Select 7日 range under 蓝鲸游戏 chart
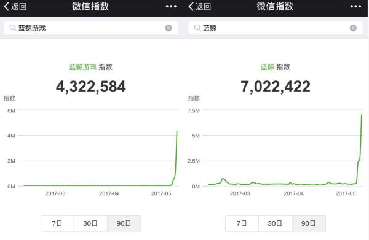369x240 pixels. tap(57, 223)
